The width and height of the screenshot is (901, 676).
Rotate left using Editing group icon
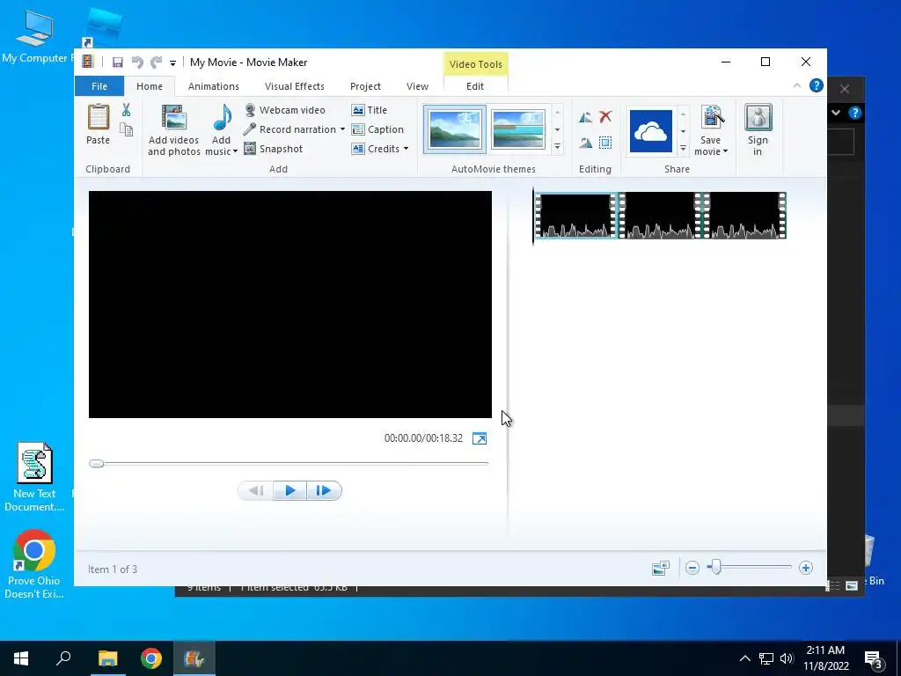point(585,117)
